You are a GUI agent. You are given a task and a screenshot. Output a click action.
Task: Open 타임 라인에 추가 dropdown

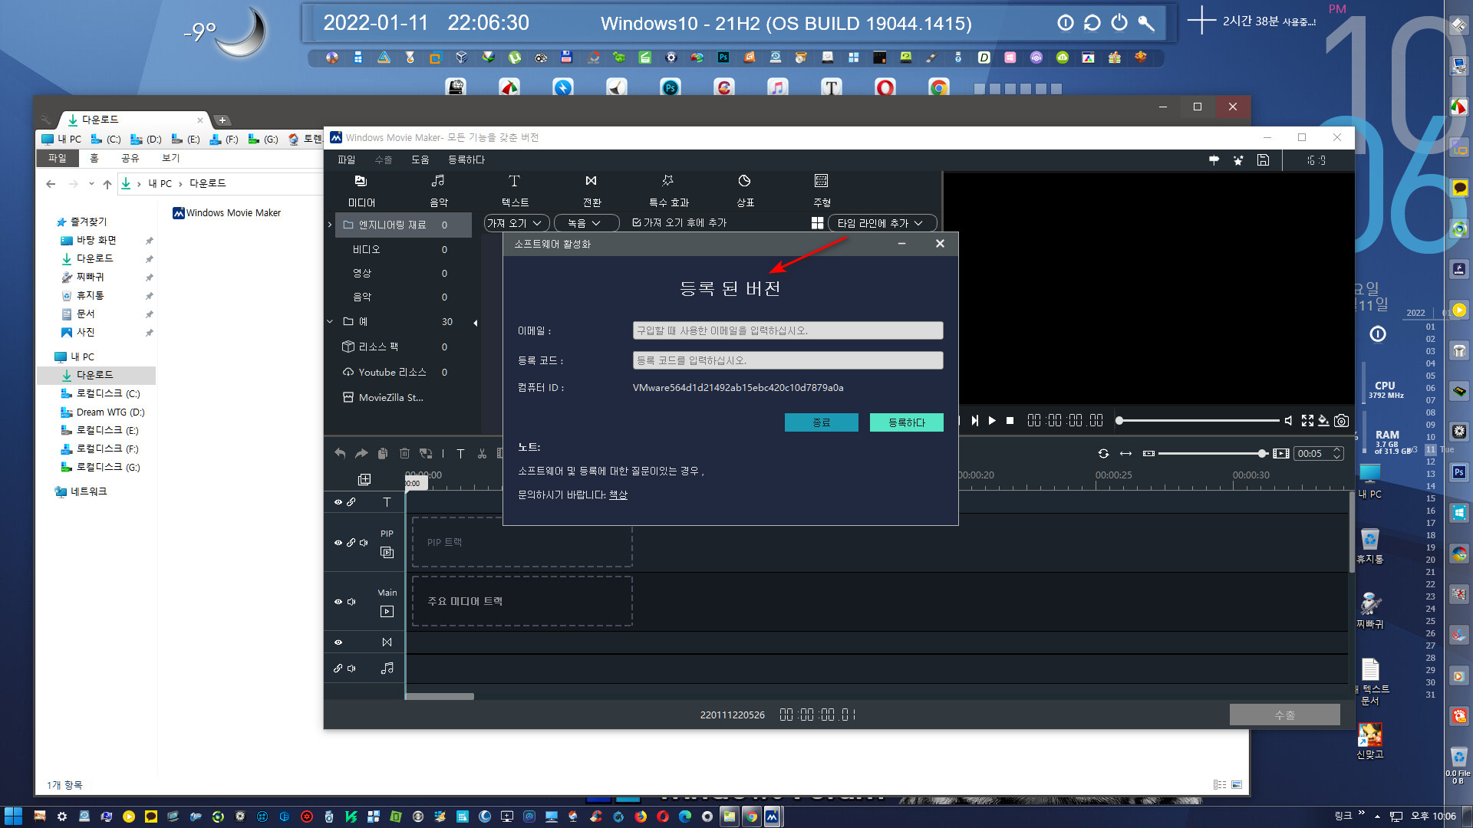tap(882, 223)
